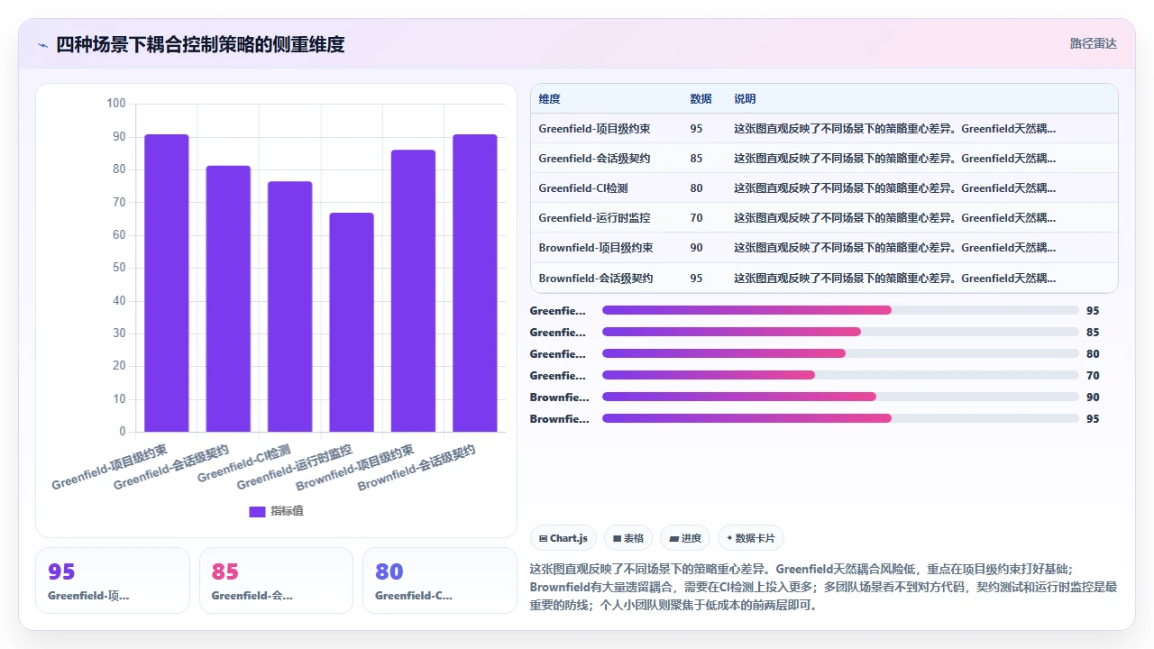
Task: Click the progress bar with value 85
Action: (840, 332)
